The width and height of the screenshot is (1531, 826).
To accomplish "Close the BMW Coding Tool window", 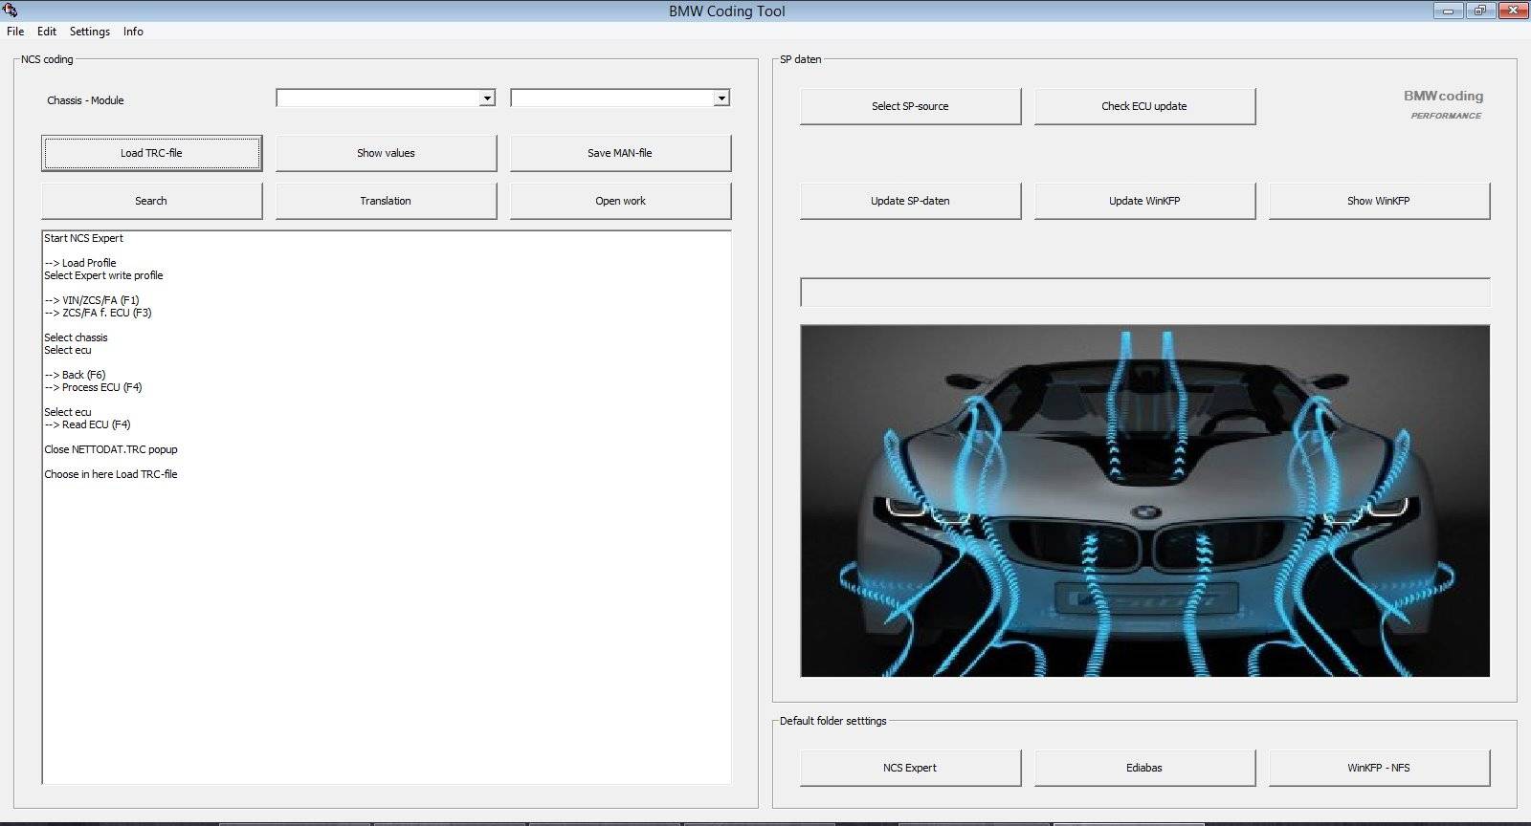I will click(x=1513, y=11).
